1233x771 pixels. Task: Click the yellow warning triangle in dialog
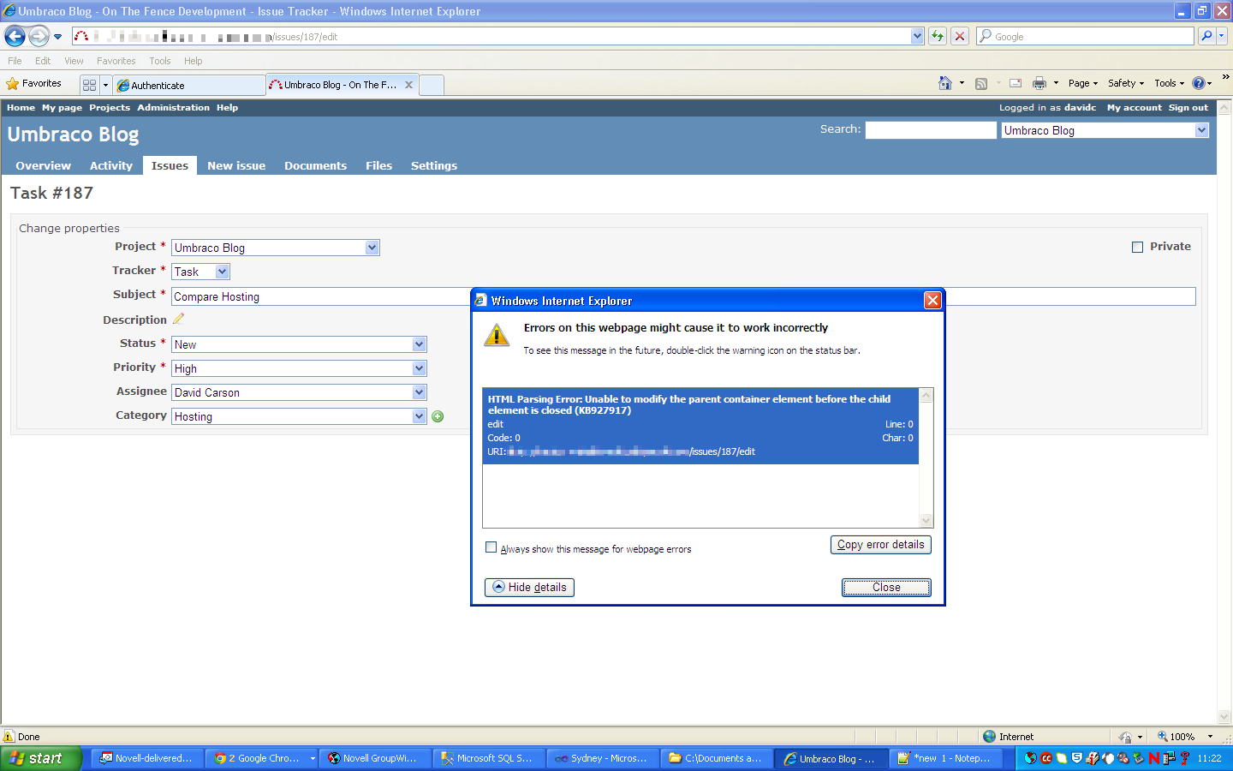coord(497,335)
